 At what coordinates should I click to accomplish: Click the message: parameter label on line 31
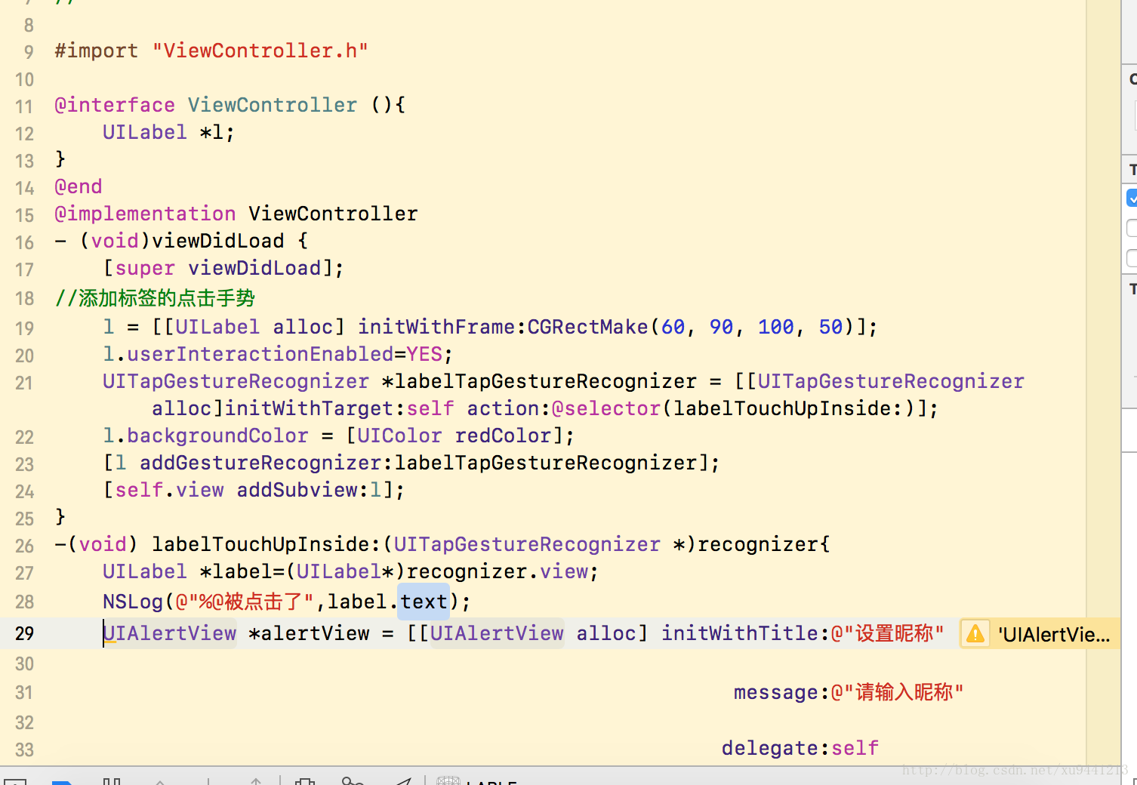(781, 692)
